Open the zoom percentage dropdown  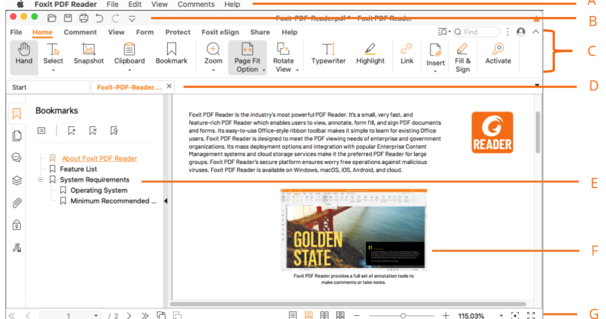(x=501, y=316)
